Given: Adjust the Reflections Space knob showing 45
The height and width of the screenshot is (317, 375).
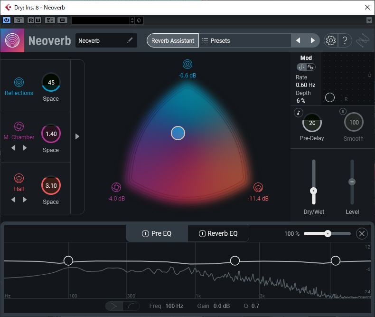Looking at the screenshot, I should tap(51, 82).
